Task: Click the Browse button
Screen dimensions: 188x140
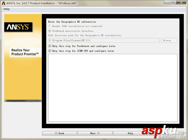Action: coord(169,40)
